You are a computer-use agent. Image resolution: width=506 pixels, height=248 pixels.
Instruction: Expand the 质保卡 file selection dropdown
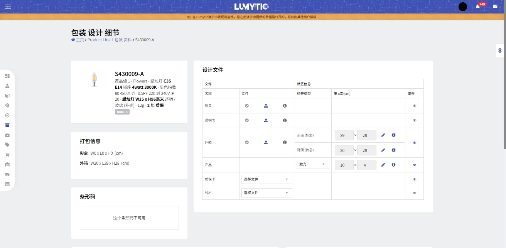266,179
